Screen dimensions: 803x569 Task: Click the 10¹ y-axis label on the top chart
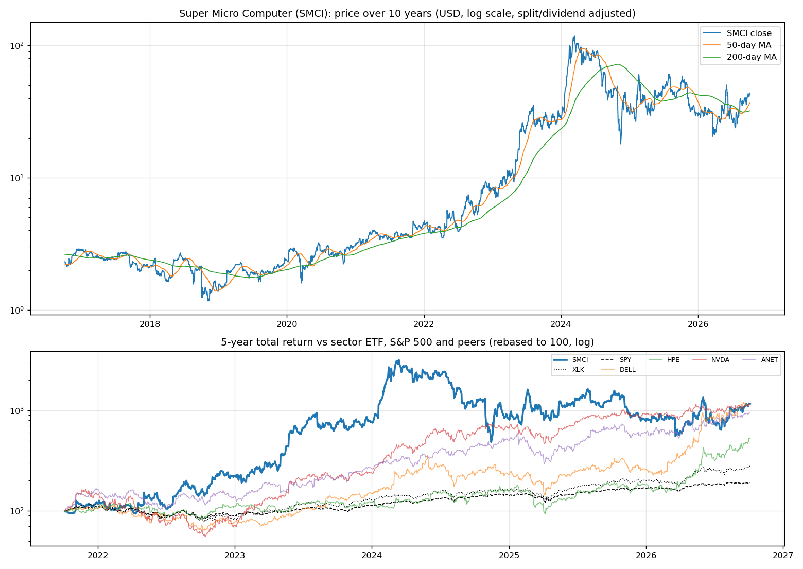(18, 178)
